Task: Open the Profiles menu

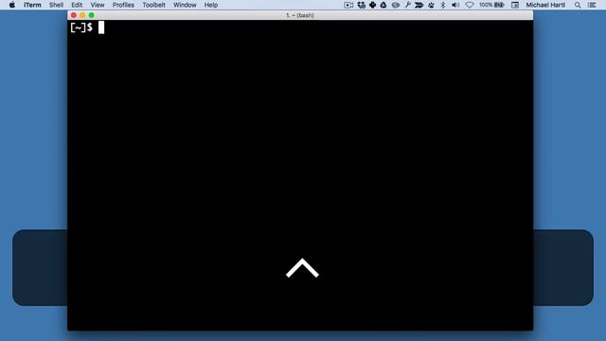Action: [123, 5]
